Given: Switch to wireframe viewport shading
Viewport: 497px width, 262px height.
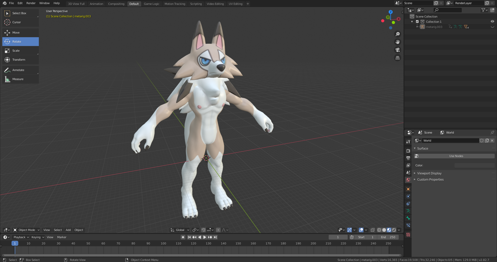Looking at the screenshot, I should tap(379, 230).
